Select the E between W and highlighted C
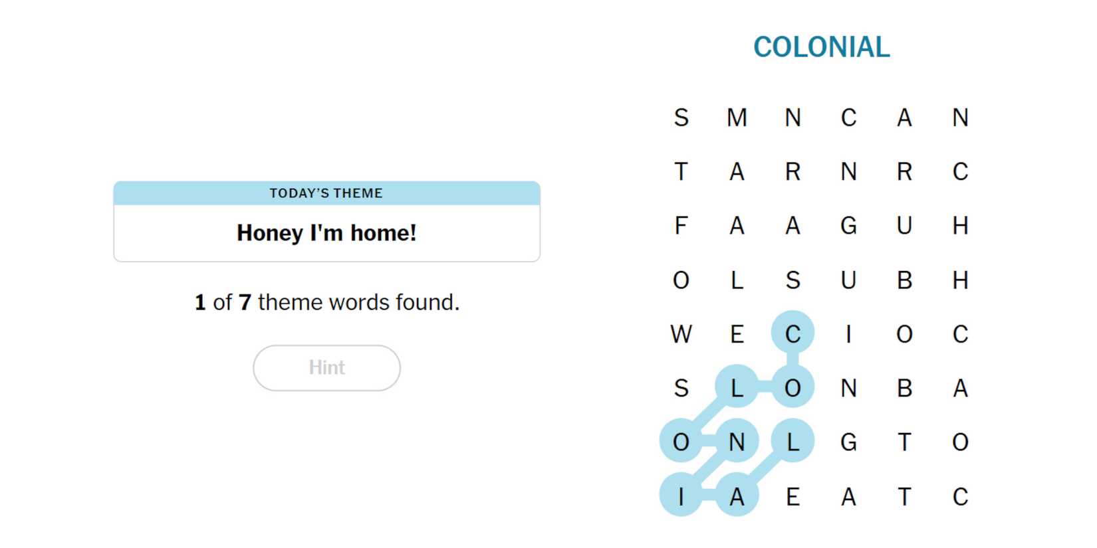 (737, 334)
